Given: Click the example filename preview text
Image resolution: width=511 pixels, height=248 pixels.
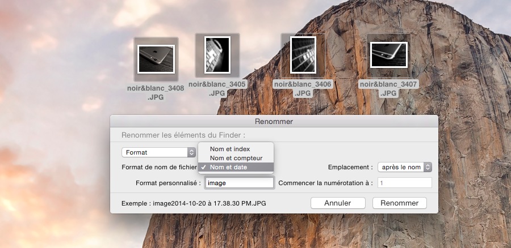Looking at the screenshot, I should (194, 203).
